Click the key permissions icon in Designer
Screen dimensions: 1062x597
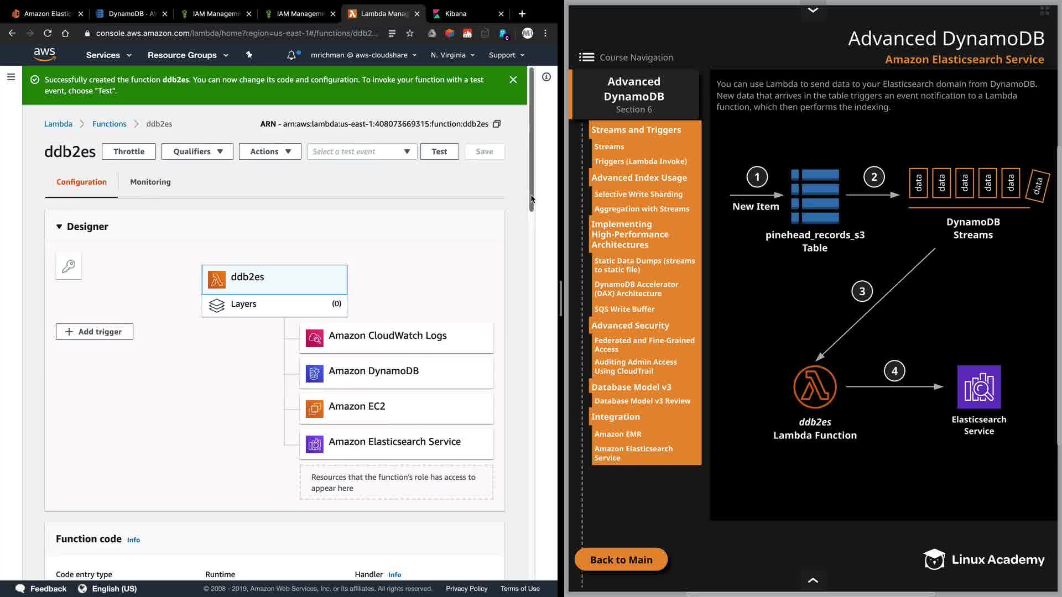click(x=69, y=266)
